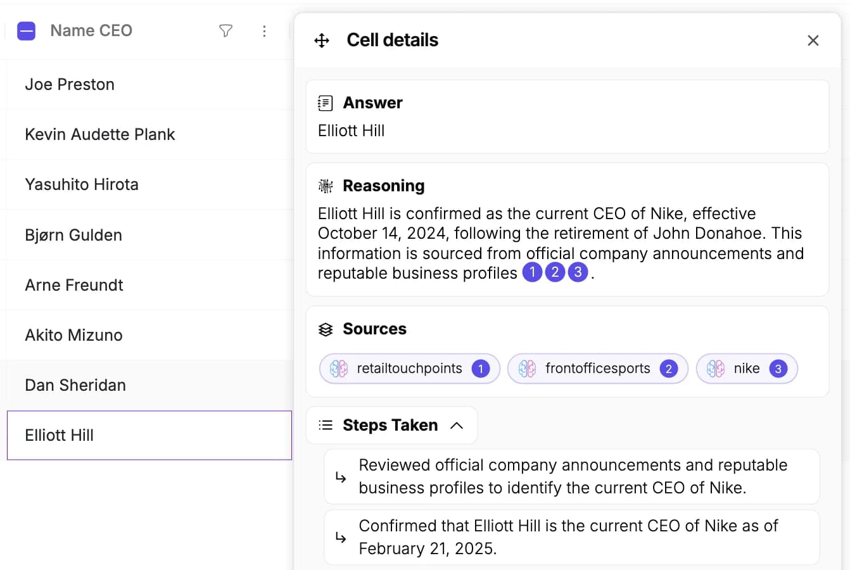Viewport: 850px width, 570px height.
Task: Click citation badge 3 in Reasoning text
Action: [578, 272]
